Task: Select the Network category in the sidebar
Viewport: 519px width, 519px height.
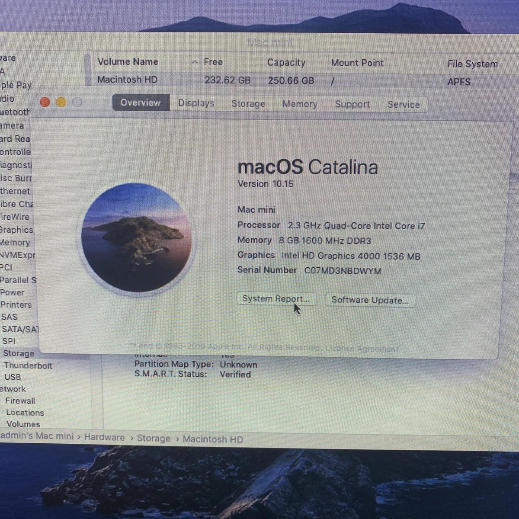Action: click(13, 389)
